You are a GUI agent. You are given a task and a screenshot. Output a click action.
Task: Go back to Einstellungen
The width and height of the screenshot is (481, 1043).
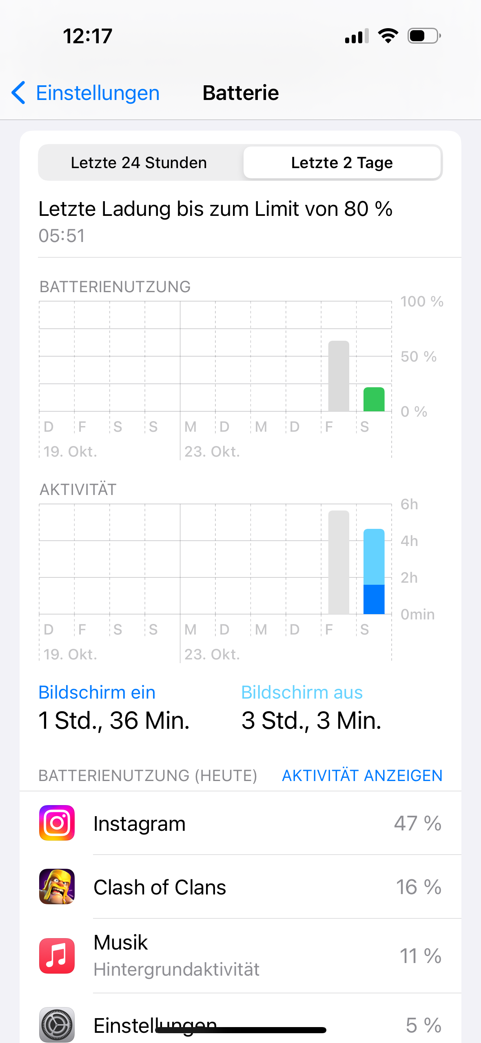(x=98, y=93)
